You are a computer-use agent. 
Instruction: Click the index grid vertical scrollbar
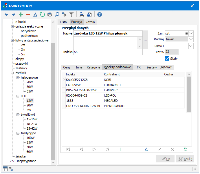[x=189, y=92]
